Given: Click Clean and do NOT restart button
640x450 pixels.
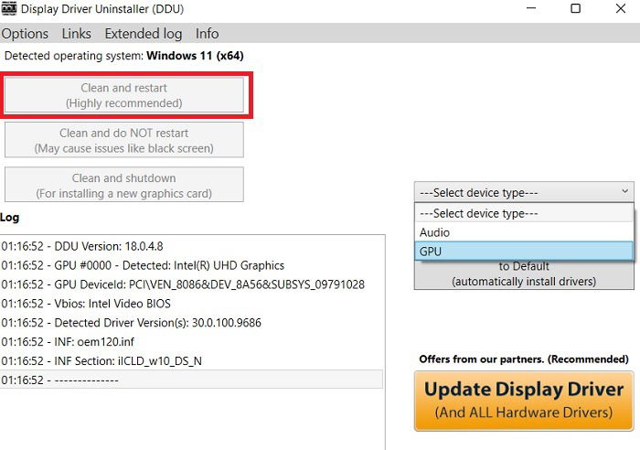Looking at the screenshot, I should pyautogui.click(x=124, y=140).
